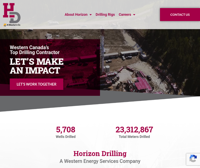Click the 5,708 wells drilled counter

[66, 129]
